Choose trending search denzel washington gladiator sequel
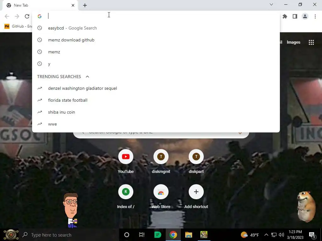Viewport: 322px width, 241px height. (156, 88)
